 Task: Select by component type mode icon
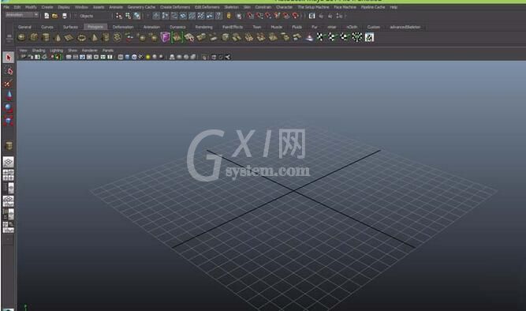(137, 16)
